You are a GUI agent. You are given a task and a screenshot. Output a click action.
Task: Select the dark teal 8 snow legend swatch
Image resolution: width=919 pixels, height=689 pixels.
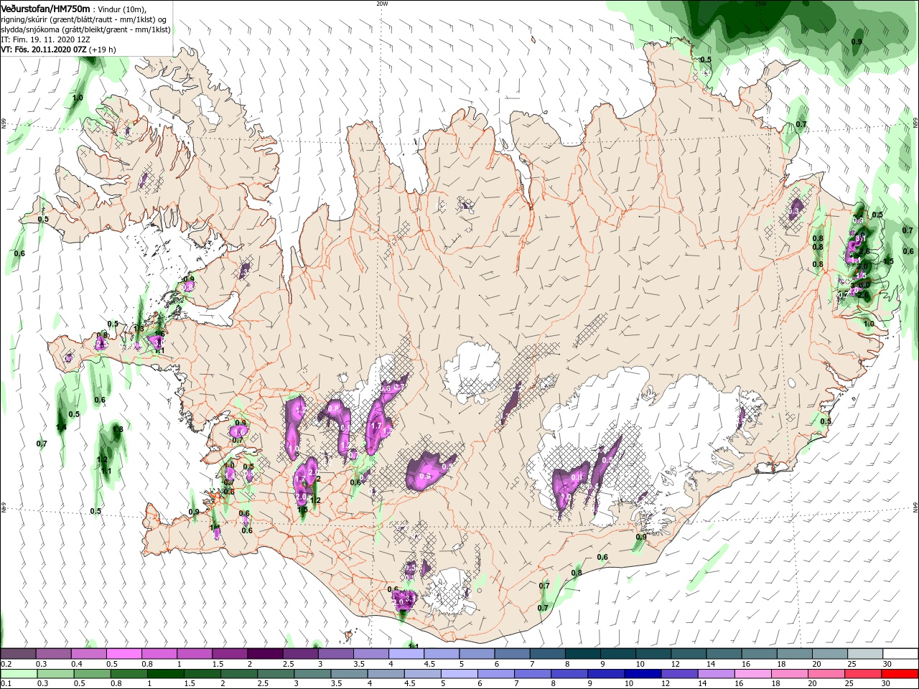[x=583, y=654]
